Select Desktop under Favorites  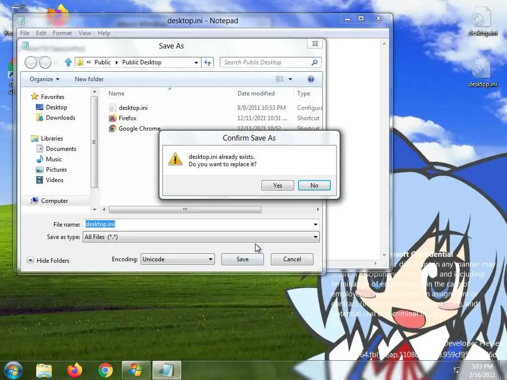(51, 107)
